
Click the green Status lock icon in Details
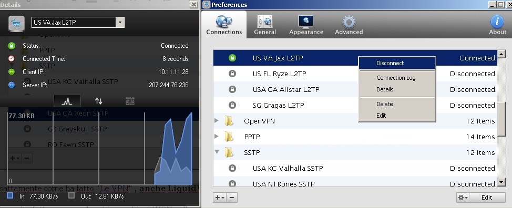(12, 46)
